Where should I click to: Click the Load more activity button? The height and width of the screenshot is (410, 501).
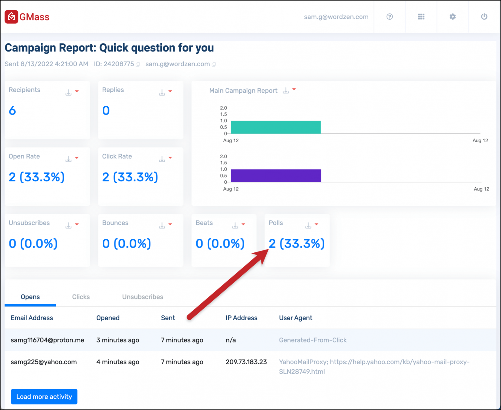point(44,397)
